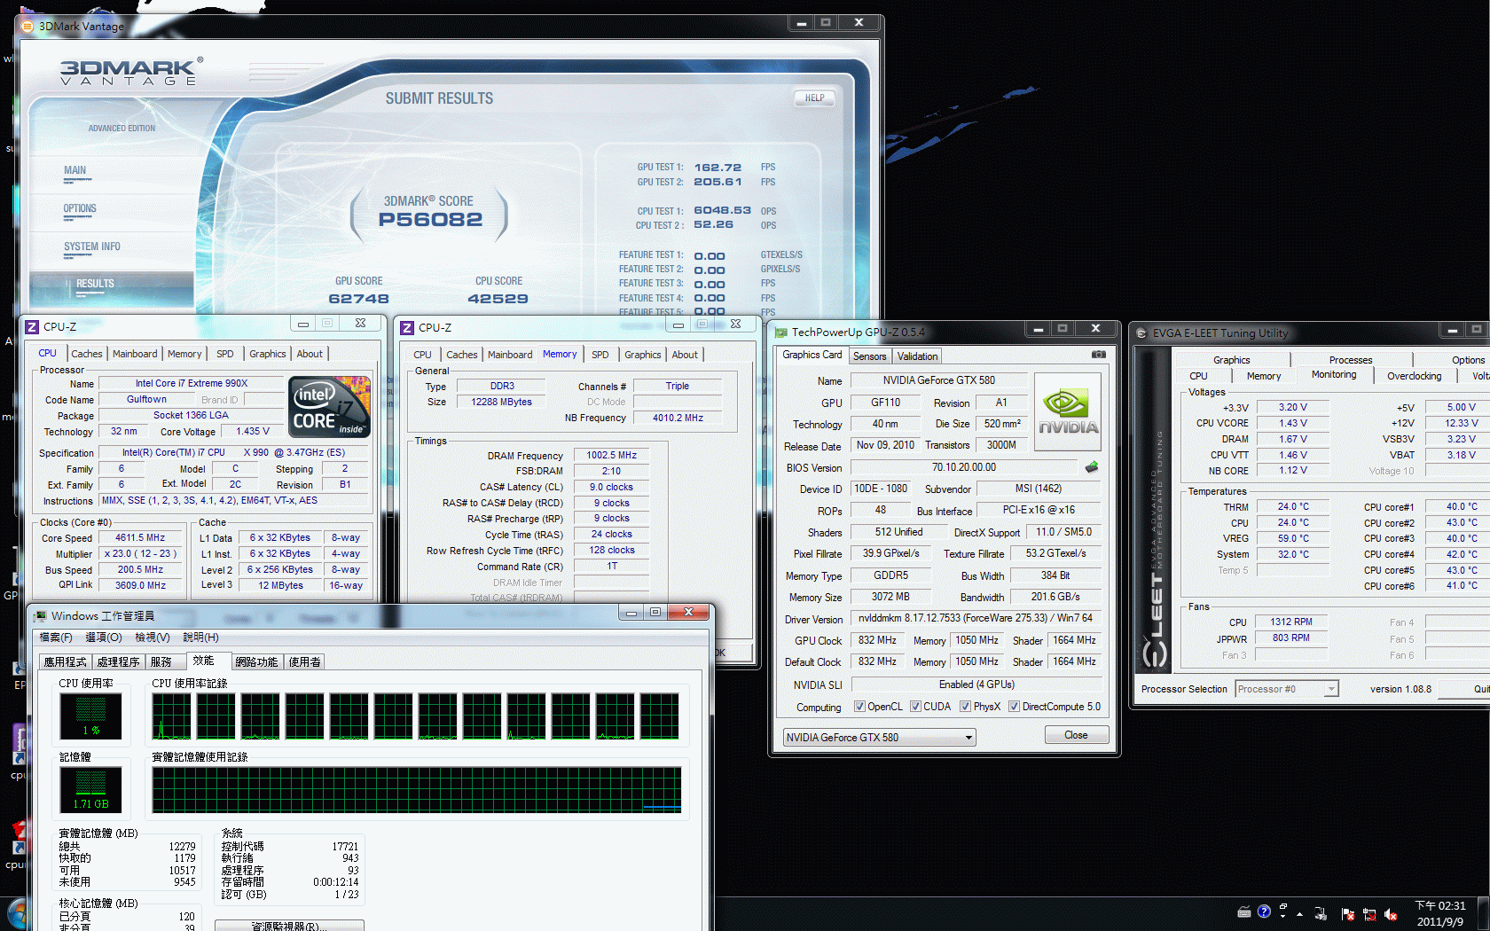Click the Task Manager title bar icon
This screenshot has height=931, width=1490.
40,615
